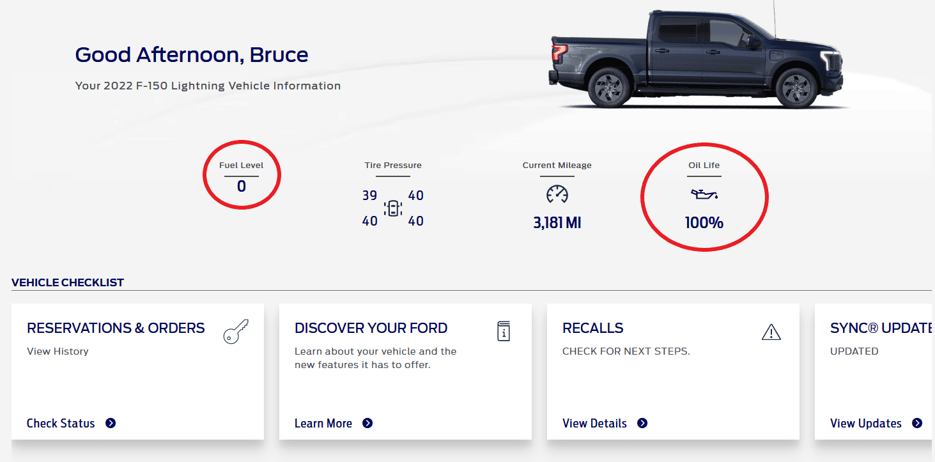
Task: Click the arrow icon beside Check Status
Action: click(111, 423)
